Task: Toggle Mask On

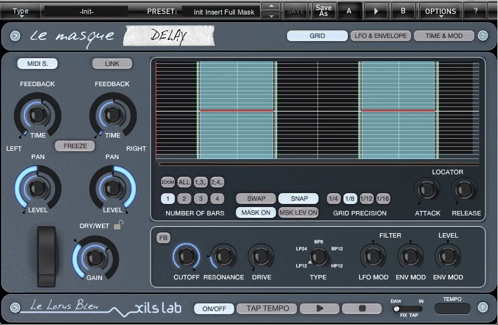Action: tap(256, 212)
